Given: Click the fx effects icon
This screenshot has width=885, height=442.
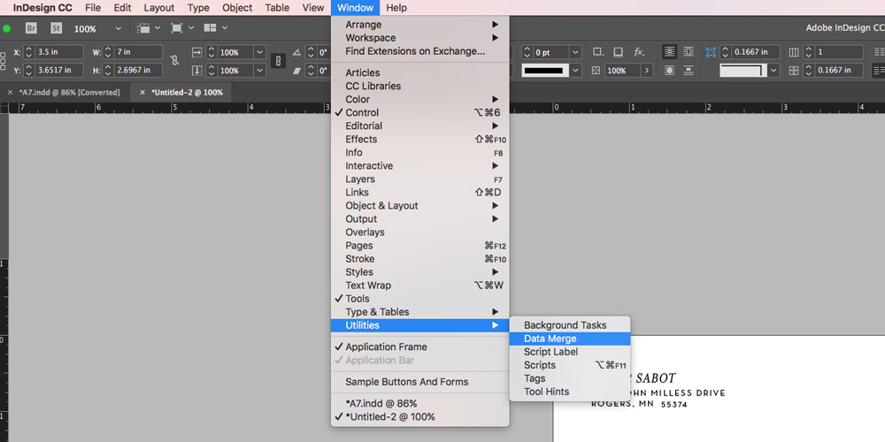Looking at the screenshot, I should [639, 52].
